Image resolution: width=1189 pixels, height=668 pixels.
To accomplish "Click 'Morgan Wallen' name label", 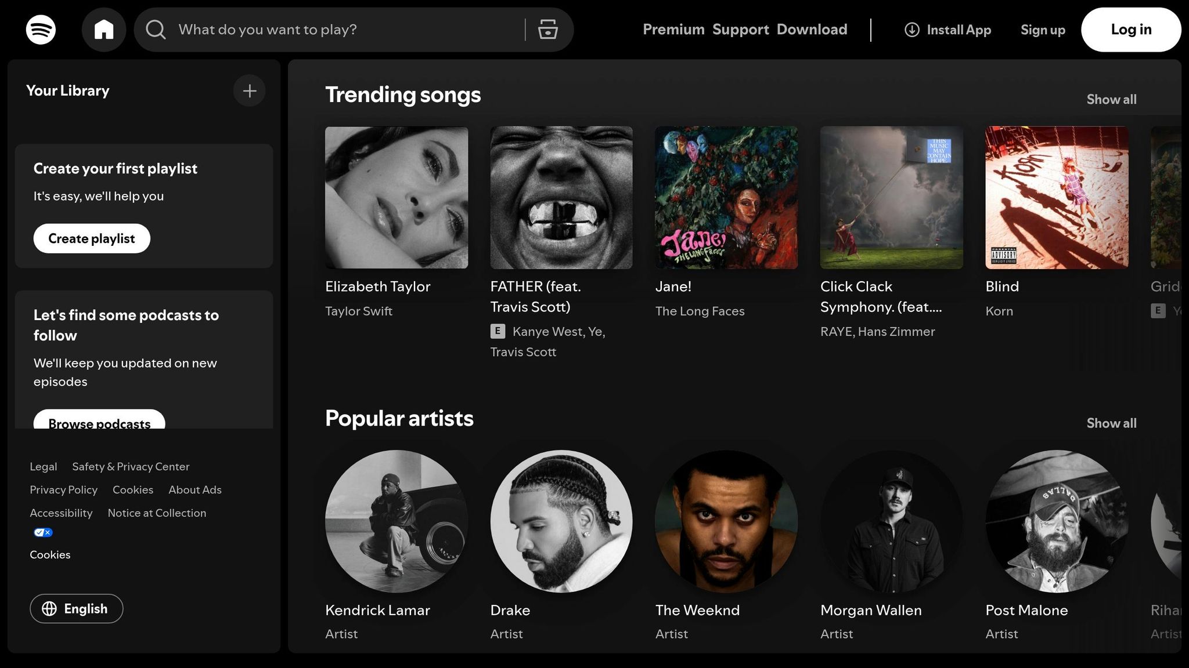I will click(871, 610).
